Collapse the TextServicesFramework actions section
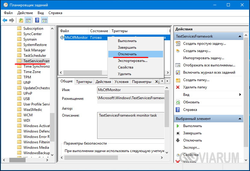This screenshot has height=171, width=250. click(x=240, y=36)
